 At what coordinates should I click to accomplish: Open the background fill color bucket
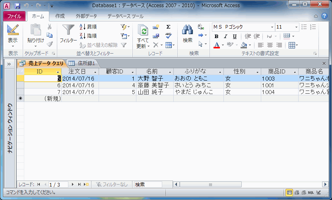click(244, 45)
